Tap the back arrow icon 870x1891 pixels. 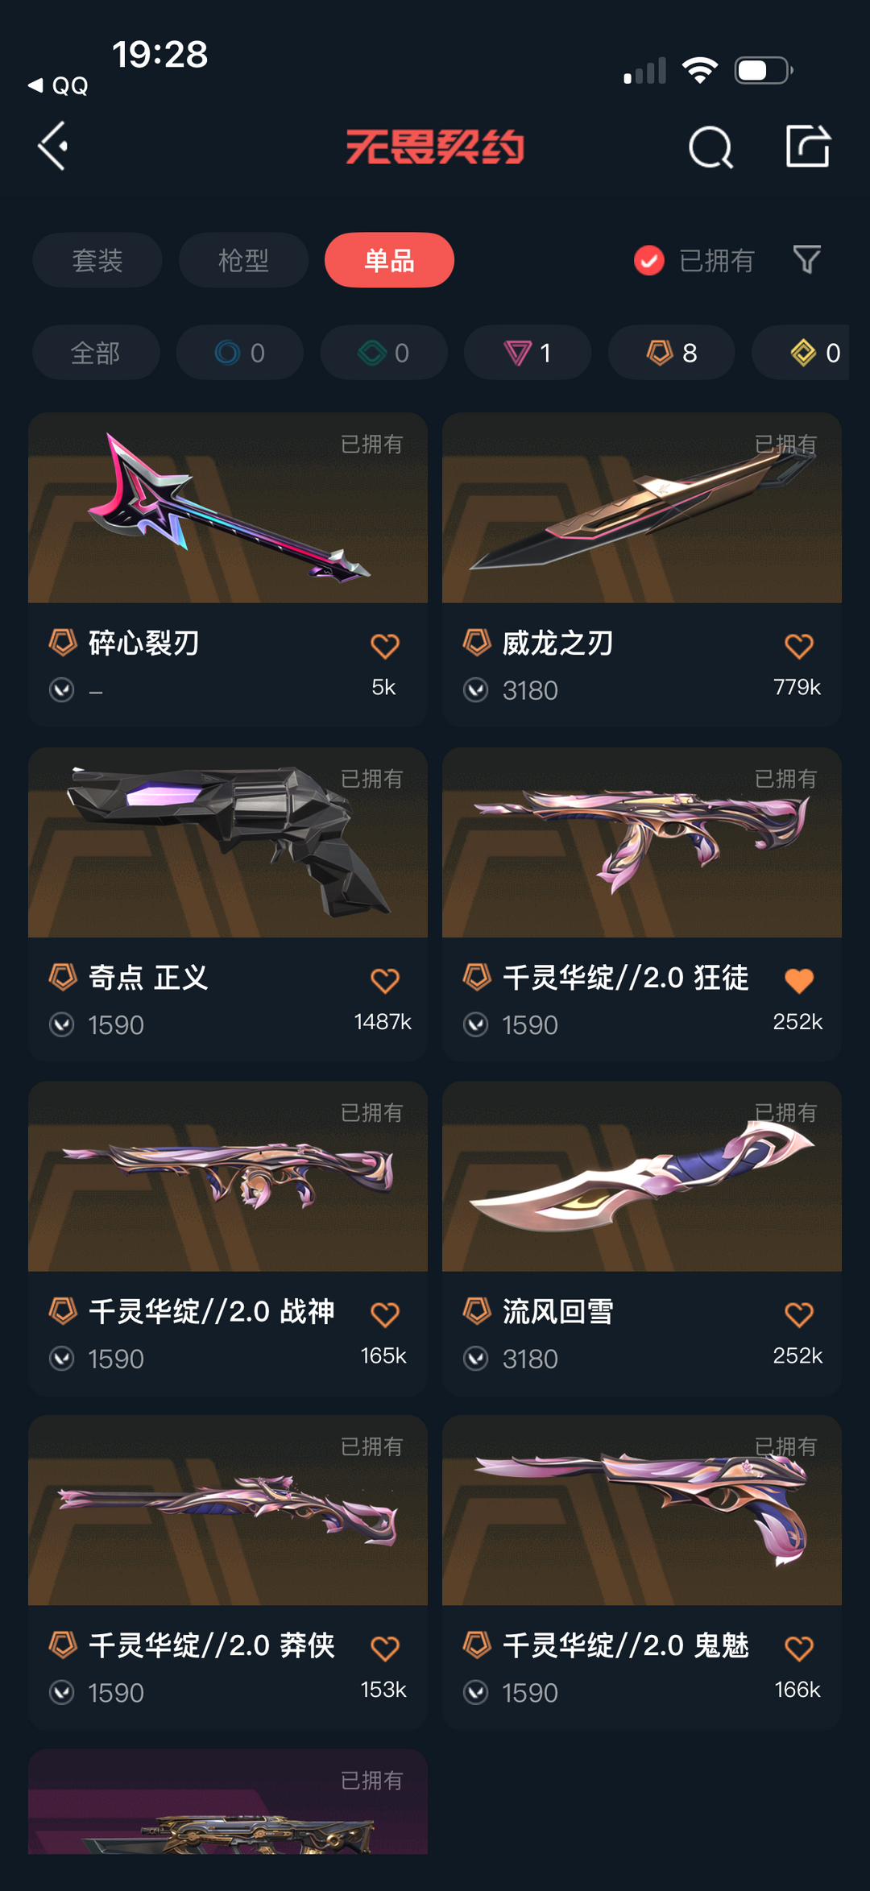click(53, 147)
